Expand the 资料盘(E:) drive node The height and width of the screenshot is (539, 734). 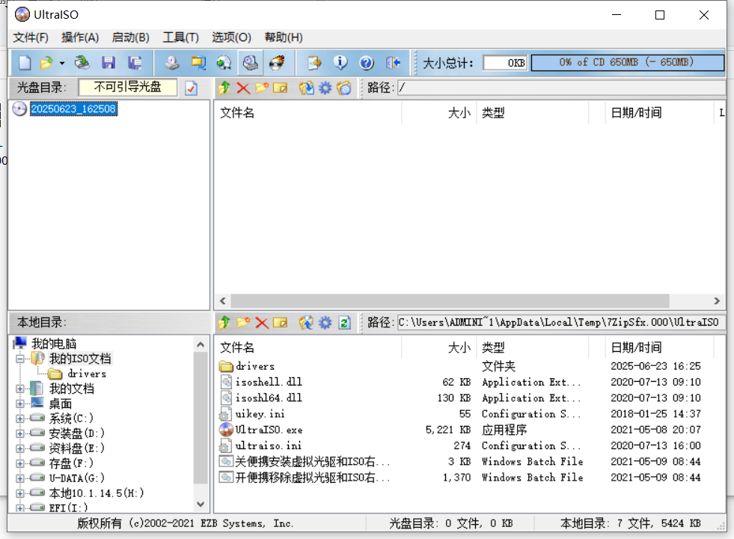coord(19,448)
